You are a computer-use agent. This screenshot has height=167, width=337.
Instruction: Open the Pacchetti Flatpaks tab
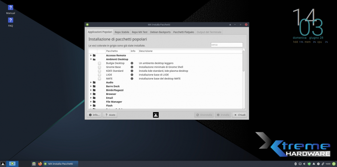[x=183, y=32]
